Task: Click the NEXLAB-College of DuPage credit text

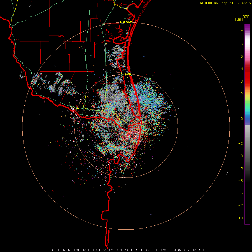Action: point(224,3)
